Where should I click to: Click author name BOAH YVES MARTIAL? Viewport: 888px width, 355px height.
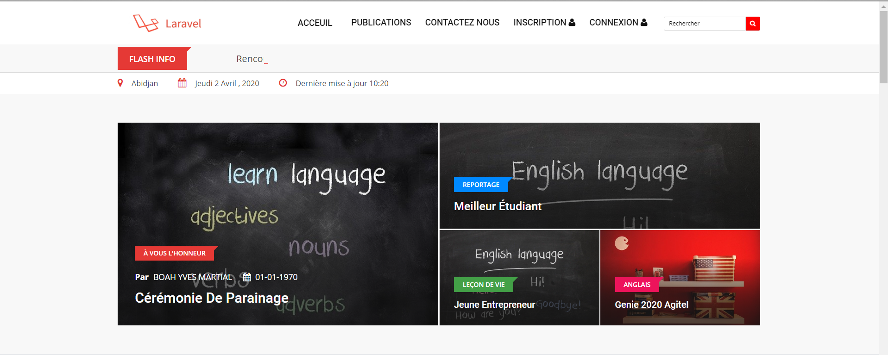[x=193, y=277]
